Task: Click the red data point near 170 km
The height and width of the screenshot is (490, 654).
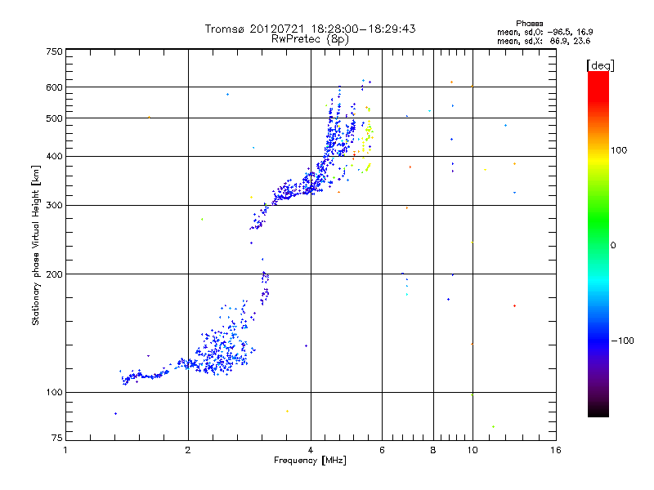Action: 515,305
